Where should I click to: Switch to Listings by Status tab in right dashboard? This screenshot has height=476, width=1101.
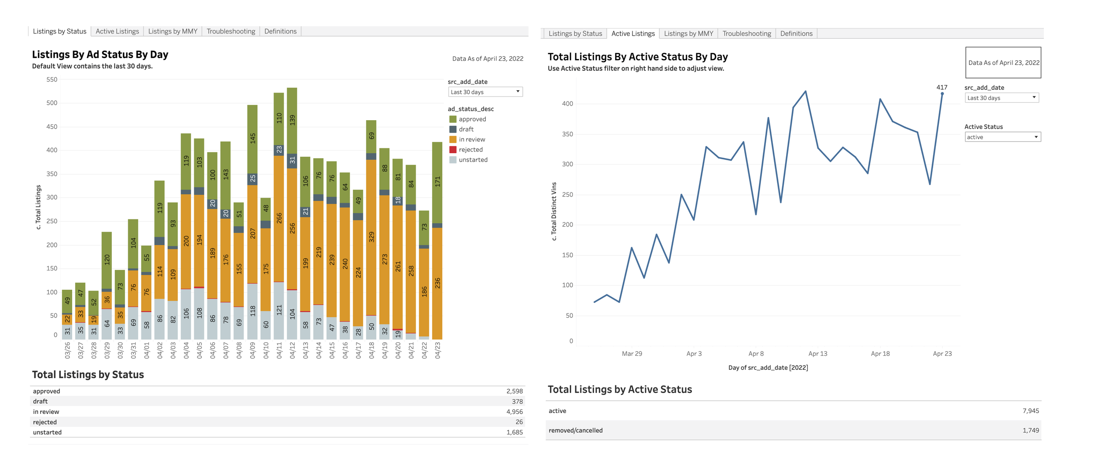point(575,33)
